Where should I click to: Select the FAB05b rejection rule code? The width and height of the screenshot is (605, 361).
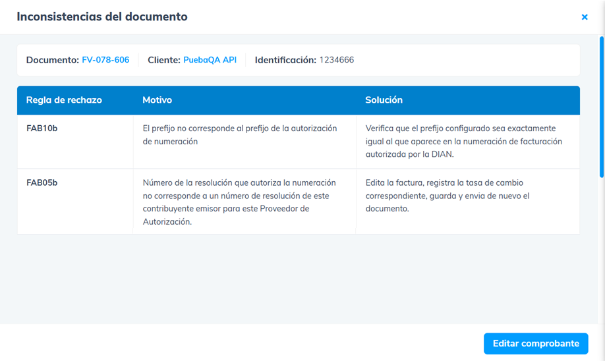pos(42,182)
